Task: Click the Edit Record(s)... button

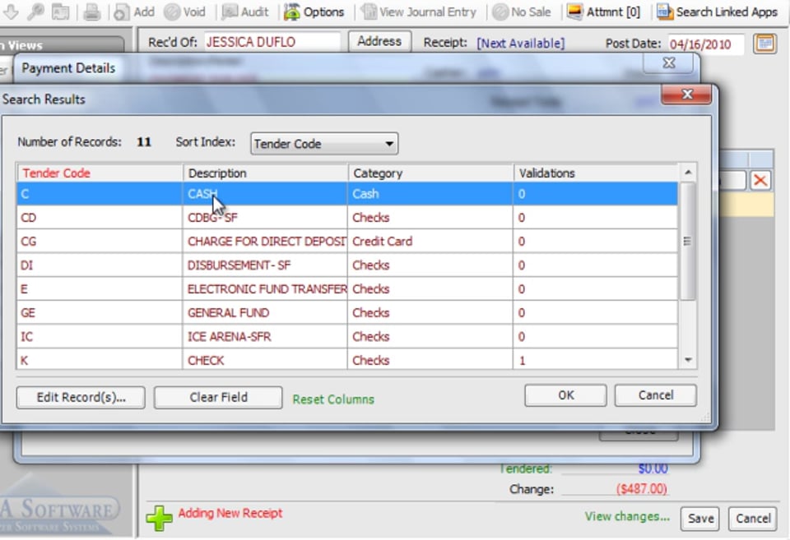Action: pyautogui.click(x=81, y=397)
